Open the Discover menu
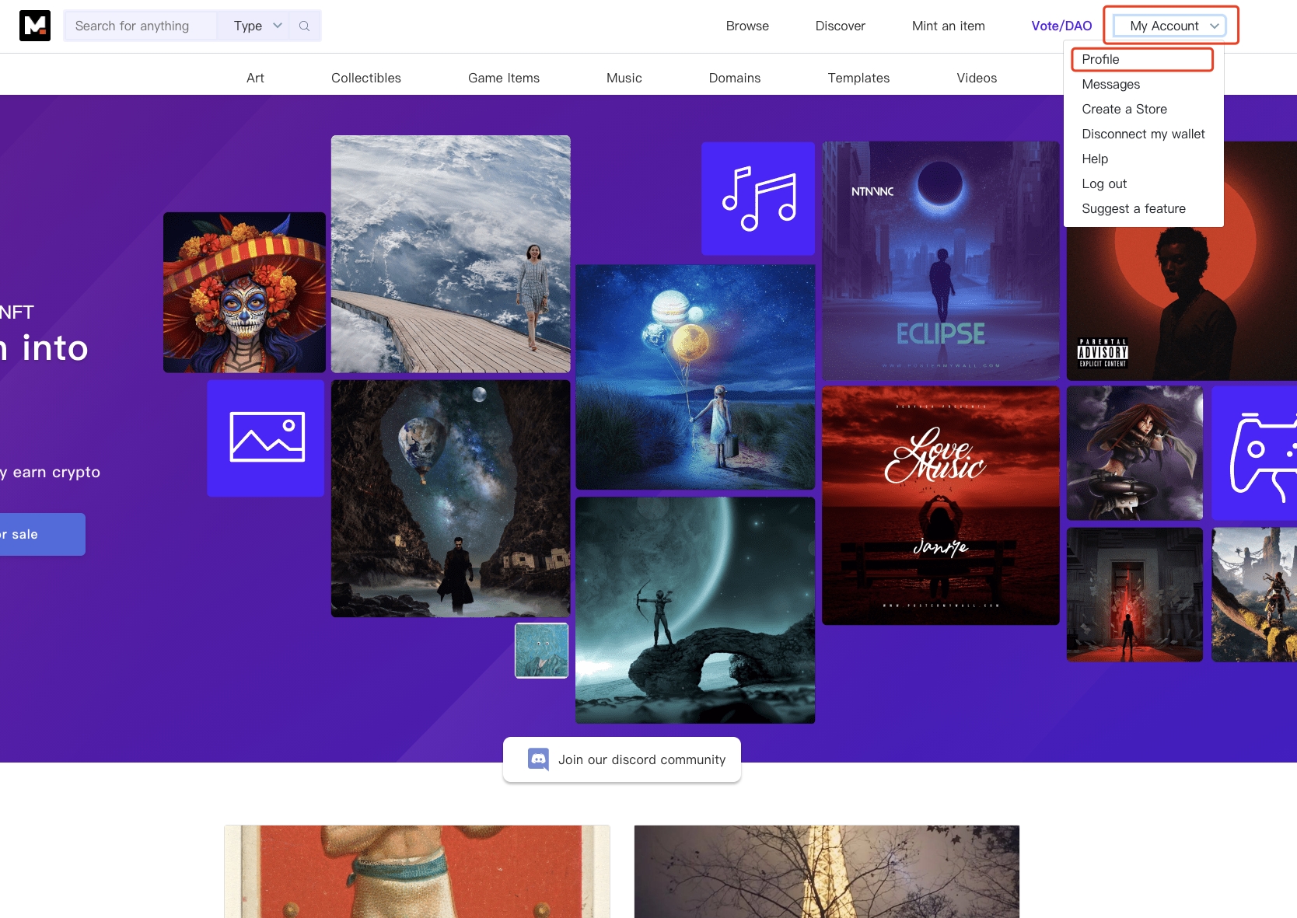Image resolution: width=1297 pixels, height=918 pixels. tap(840, 26)
